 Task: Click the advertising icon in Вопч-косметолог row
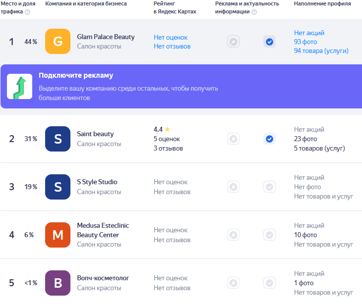point(233,283)
